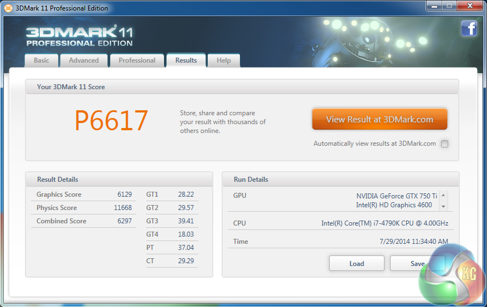Click the Facebook share icon

[469, 29]
